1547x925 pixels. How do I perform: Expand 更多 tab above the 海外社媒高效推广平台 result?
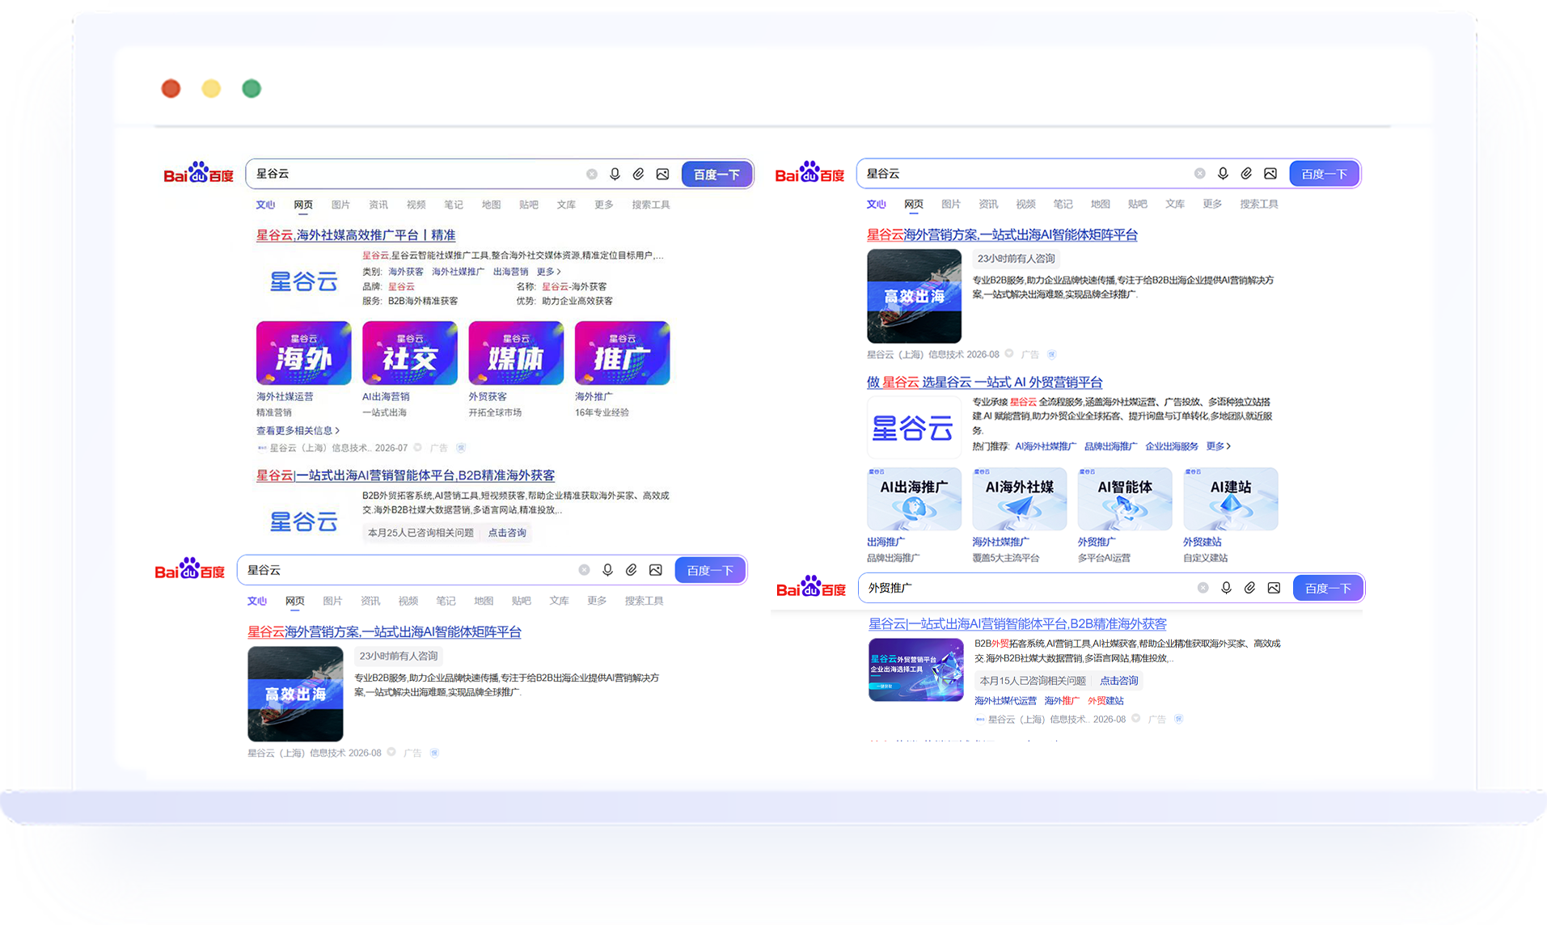click(x=603, y=205)
